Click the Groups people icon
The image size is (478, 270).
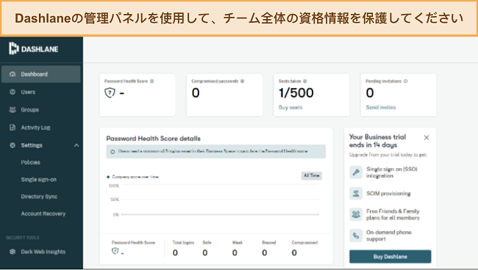tap(13, 110)
